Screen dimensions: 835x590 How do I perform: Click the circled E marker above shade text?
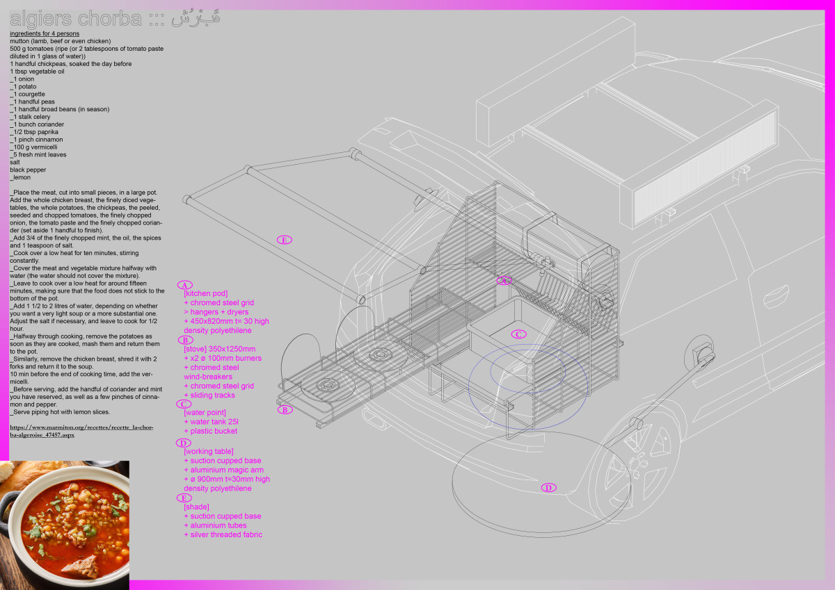(184, 498)
